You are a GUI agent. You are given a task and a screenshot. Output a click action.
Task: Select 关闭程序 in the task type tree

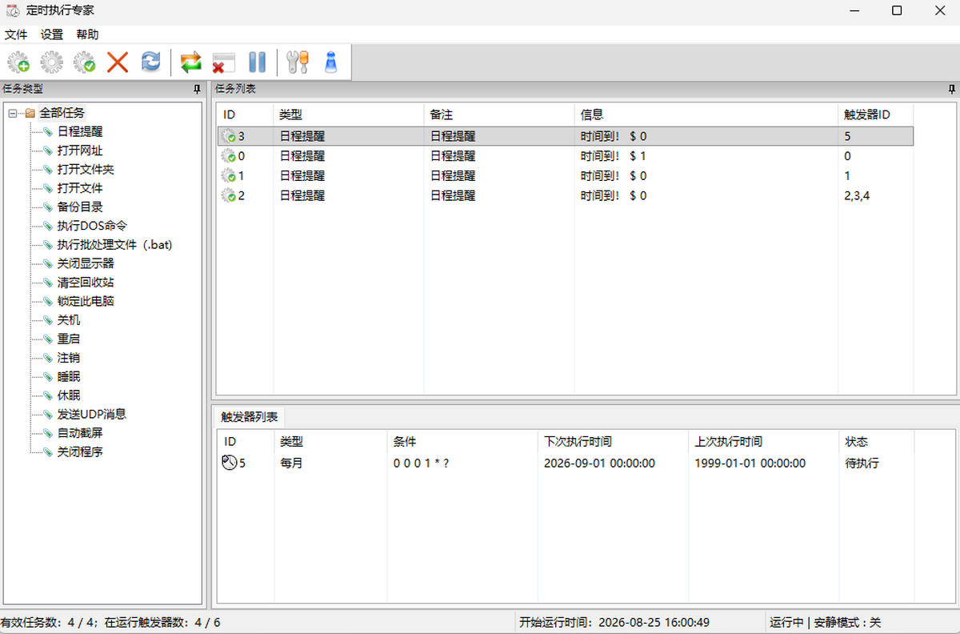coord(80,451)
